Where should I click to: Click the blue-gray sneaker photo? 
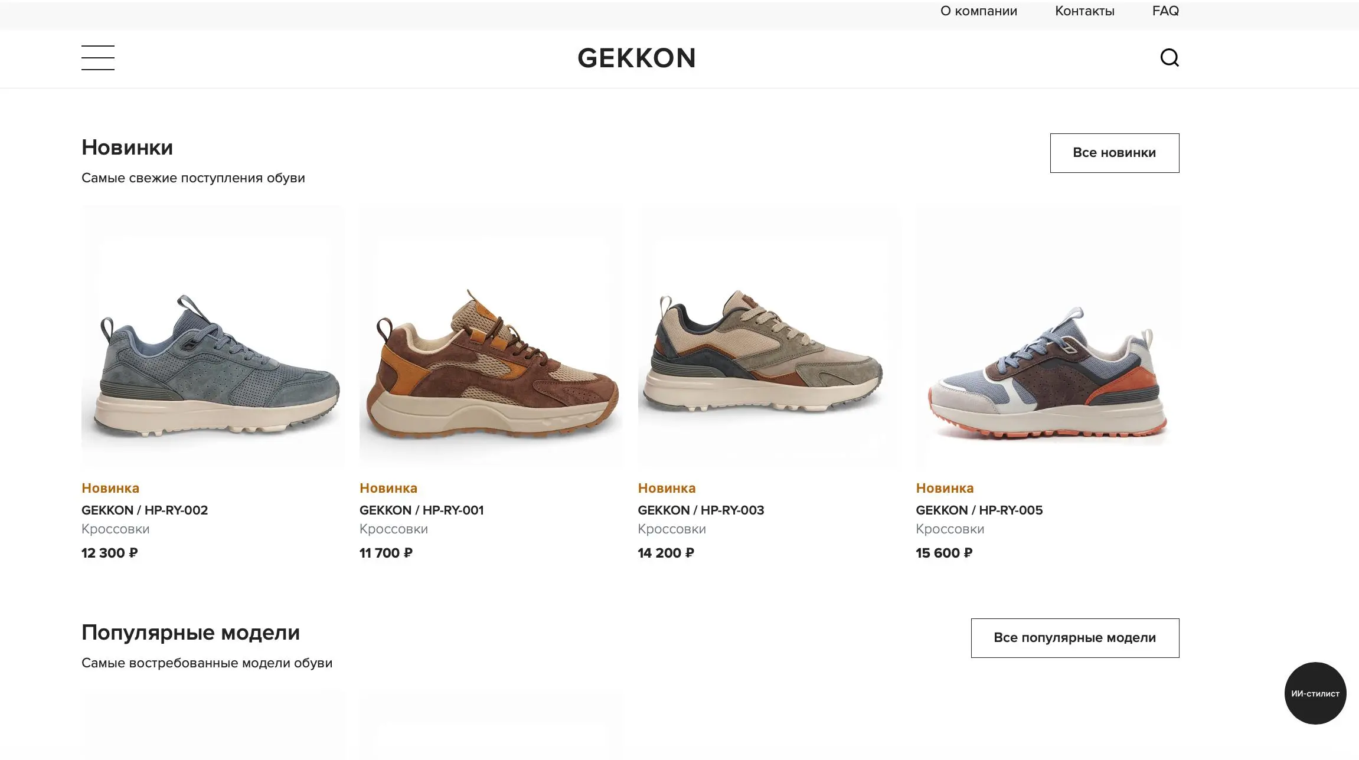click(213, 336)
